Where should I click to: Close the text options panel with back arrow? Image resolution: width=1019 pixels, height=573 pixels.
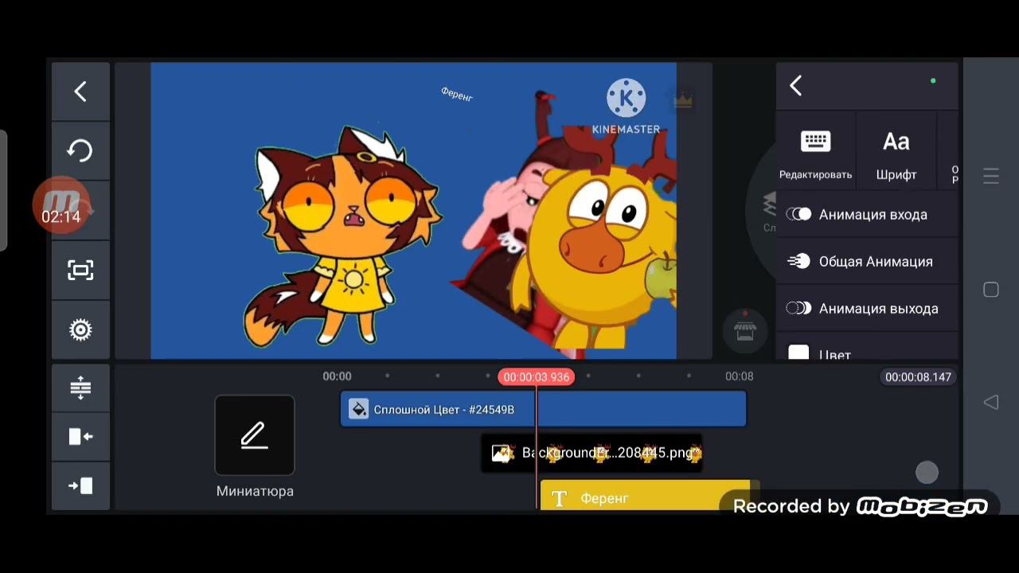point(795,86)
